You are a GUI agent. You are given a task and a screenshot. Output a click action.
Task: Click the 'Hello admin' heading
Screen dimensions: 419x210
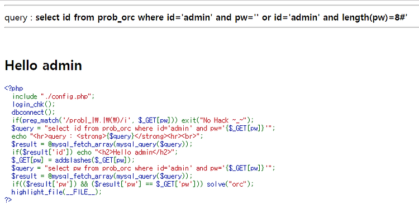43,65
